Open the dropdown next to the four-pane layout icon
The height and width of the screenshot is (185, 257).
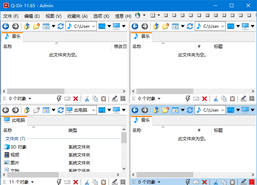[x=159, y=15]
